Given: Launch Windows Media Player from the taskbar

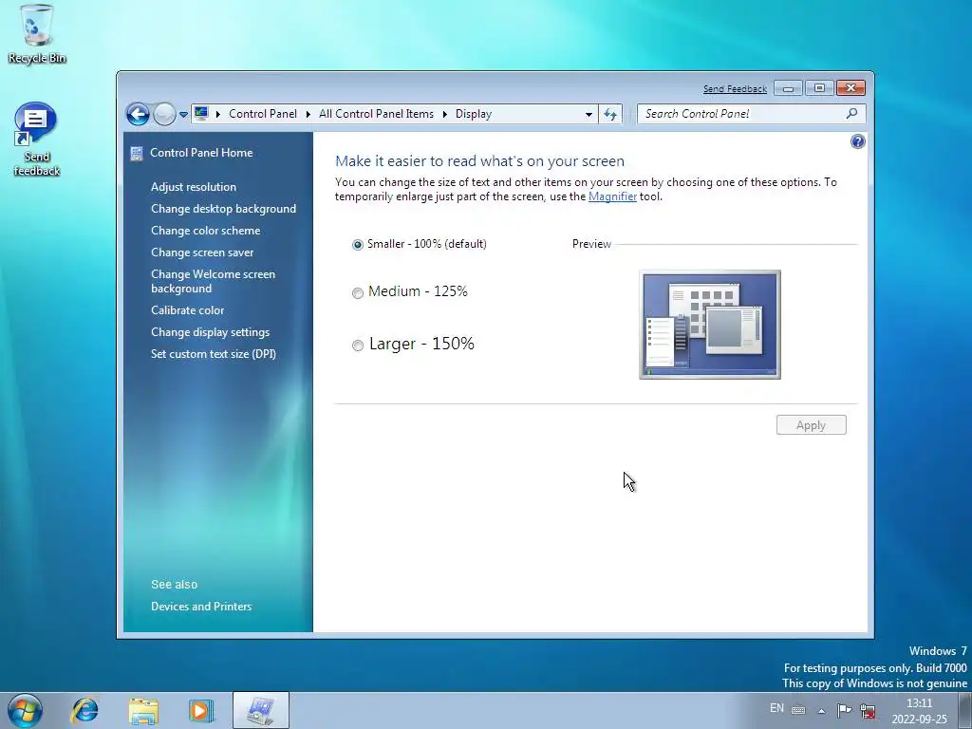Looking at the screenshot, I should coord(201,710).
